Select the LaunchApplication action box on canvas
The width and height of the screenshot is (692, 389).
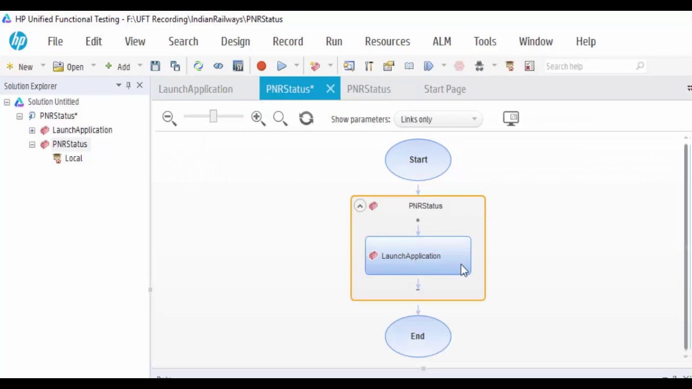418,256
